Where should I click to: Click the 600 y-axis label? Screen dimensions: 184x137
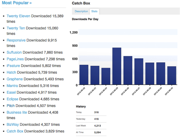pos(75,59)
